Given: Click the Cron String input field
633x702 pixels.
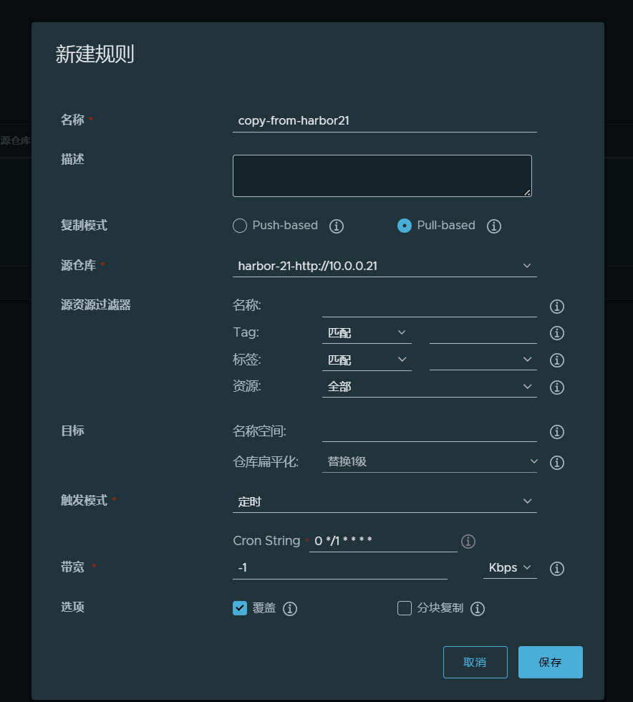Looking at the screenshot, I should (382, 541).
